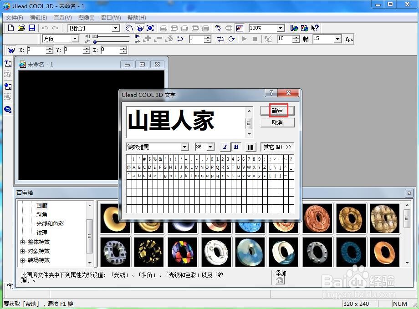This screenshot has height=309, width=419.
Task: Open the 100% zoom dropdown
Action: 280,28
